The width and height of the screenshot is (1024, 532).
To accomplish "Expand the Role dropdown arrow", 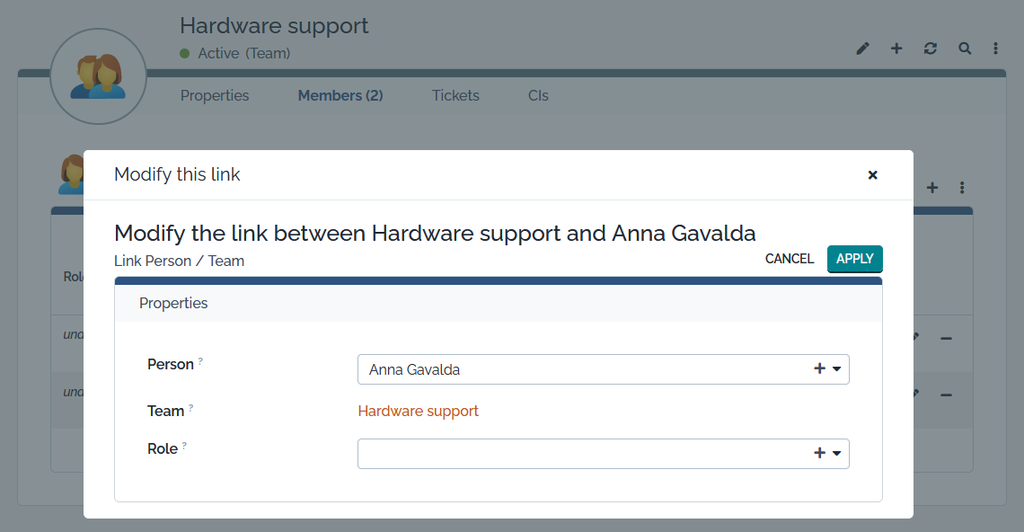I will (x=837, y=454).
